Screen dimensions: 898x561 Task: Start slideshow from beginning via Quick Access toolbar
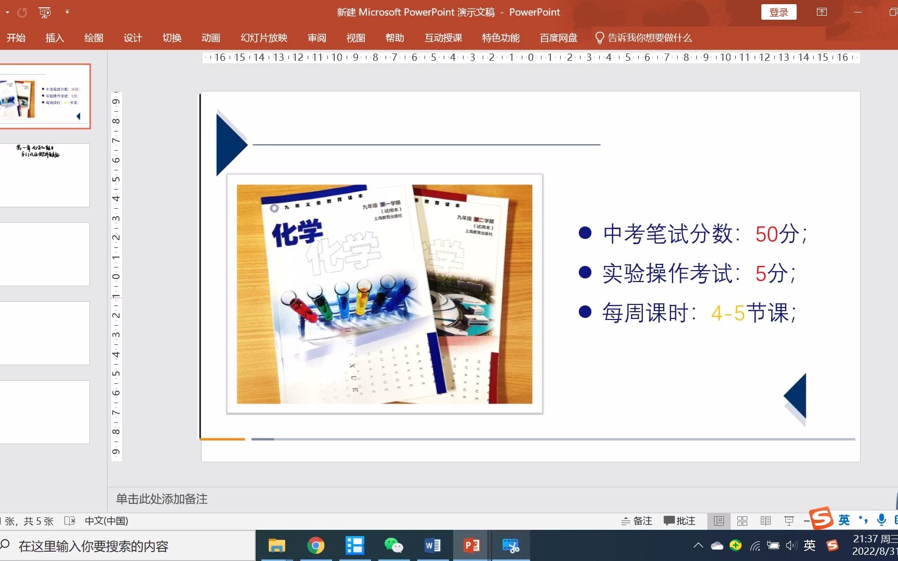click(45, 12)
